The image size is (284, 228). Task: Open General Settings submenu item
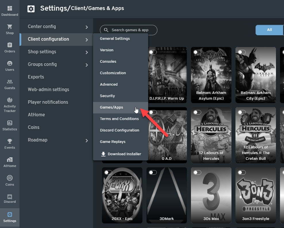[x=120, y=38]
